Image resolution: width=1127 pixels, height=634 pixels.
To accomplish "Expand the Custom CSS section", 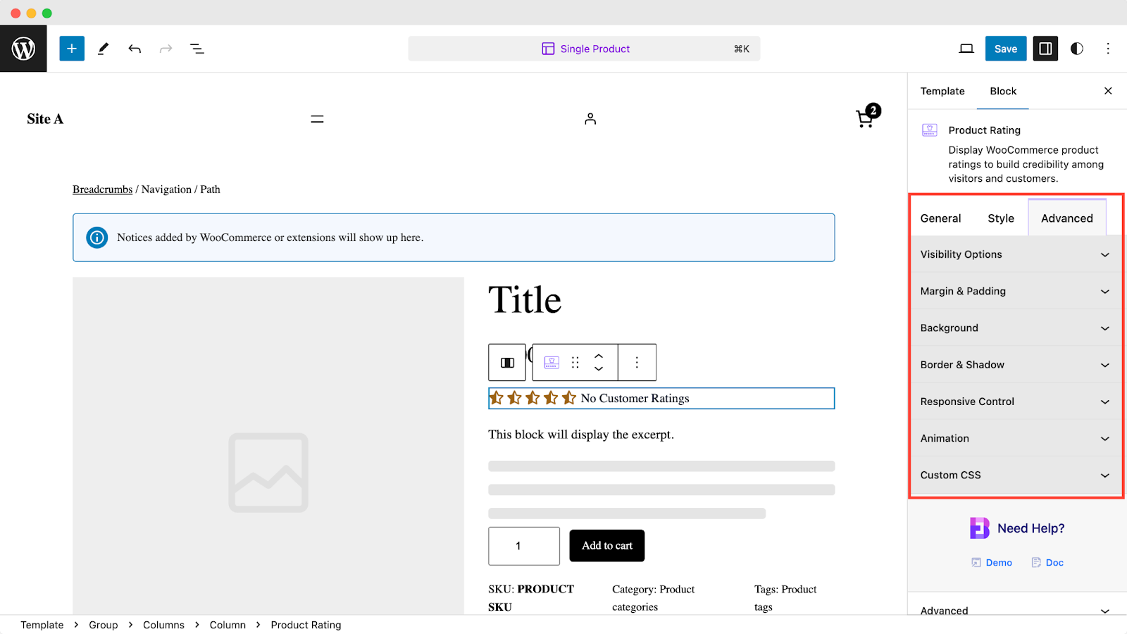I will click(1015, 475).
